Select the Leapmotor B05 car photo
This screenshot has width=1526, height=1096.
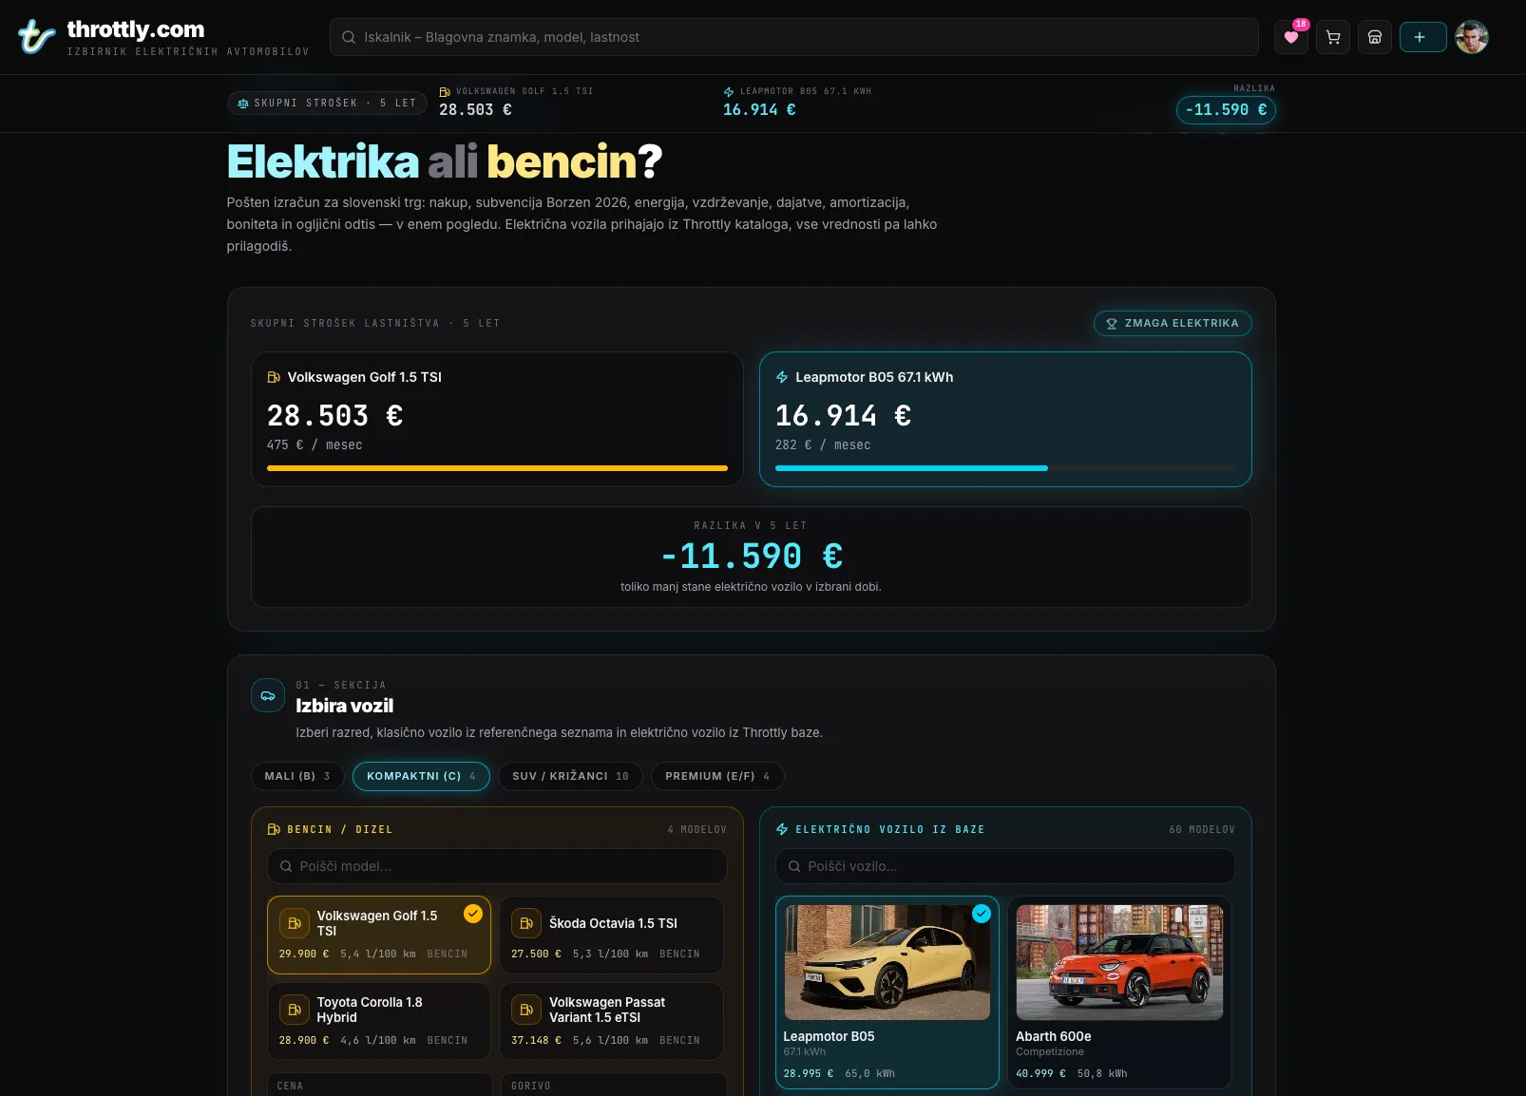click(x=887, y=962)
